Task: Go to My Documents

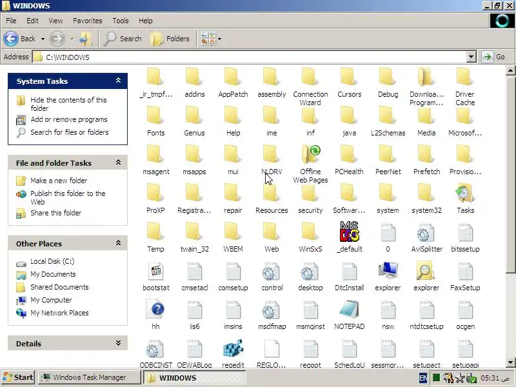Action: 53,274
